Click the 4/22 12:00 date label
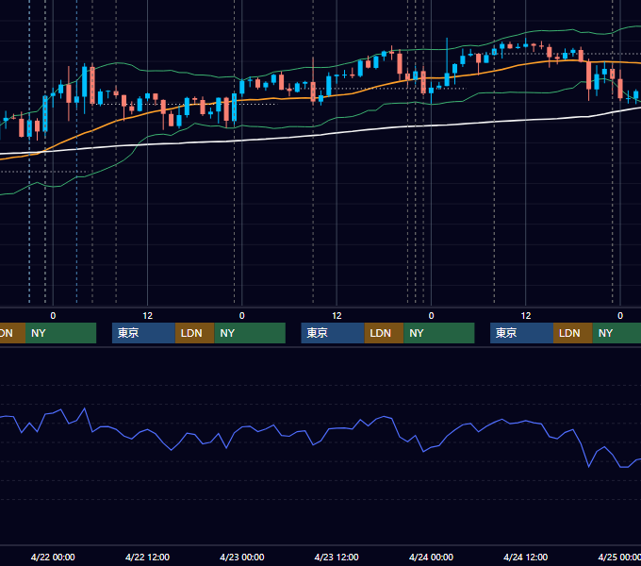This screenshot has height=566, width=641. pos(147,557)
